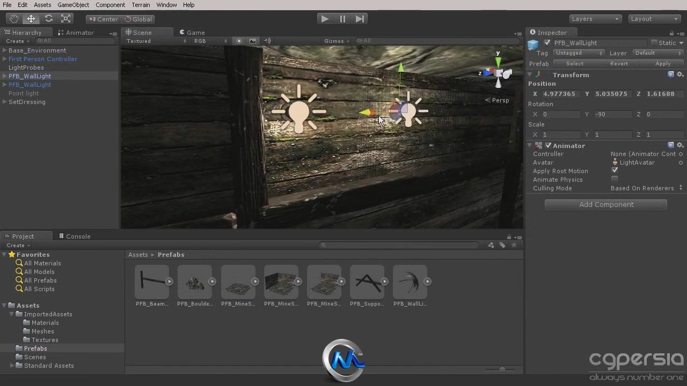Open the Gizmos dropdown
This screenshot has width=687, height=386.
coord(337,41)
